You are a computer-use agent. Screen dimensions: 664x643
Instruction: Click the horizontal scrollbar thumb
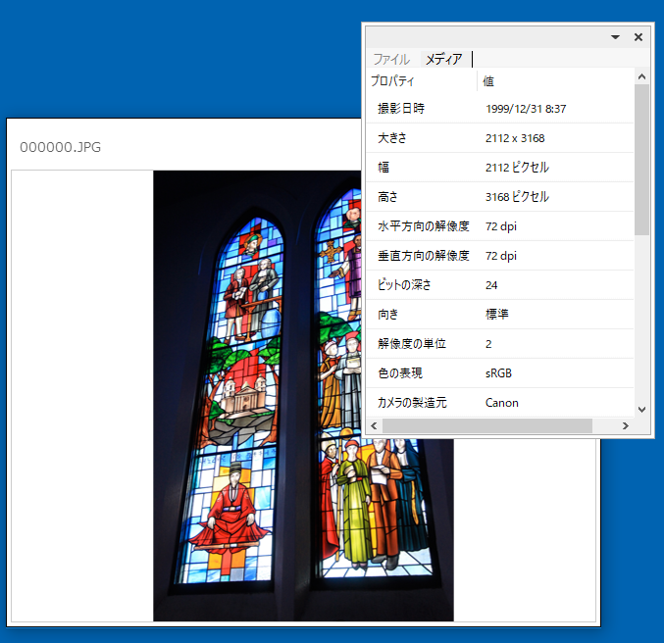pos(487,425)
